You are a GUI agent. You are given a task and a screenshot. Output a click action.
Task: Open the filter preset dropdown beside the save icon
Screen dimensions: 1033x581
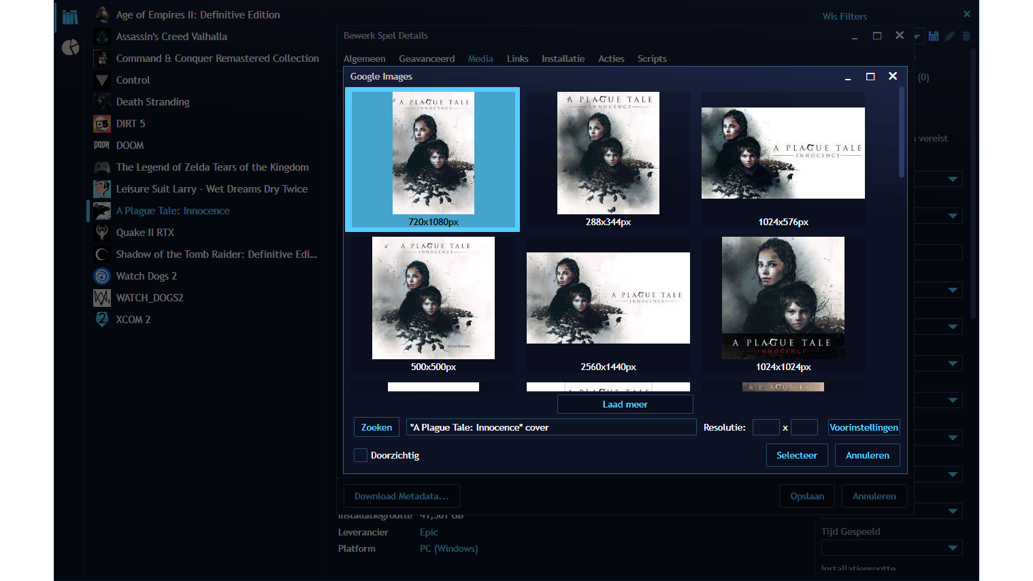pos(918,36)
